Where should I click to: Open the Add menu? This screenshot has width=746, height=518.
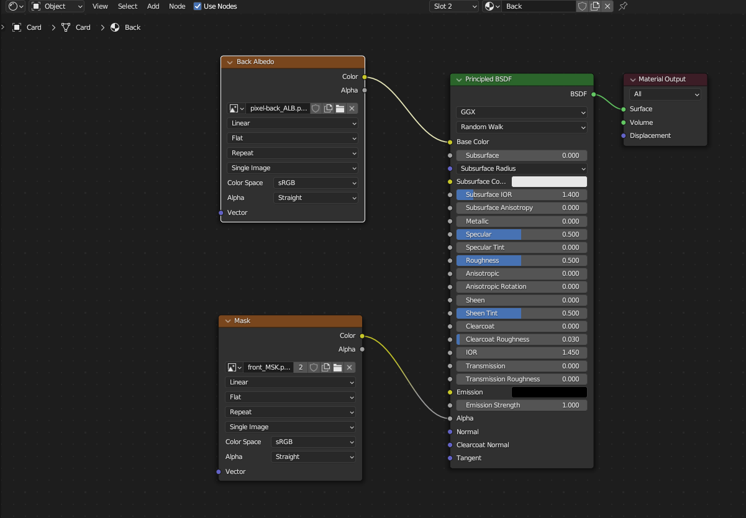tap(153, 6)
